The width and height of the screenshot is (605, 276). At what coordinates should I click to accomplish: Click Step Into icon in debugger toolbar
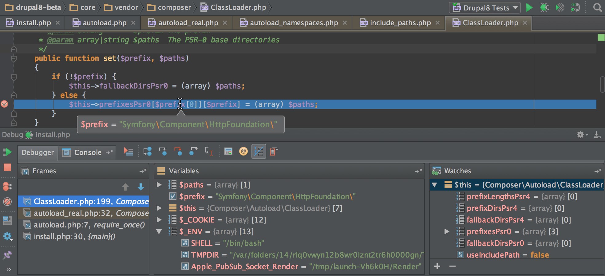tap(163, 152)
